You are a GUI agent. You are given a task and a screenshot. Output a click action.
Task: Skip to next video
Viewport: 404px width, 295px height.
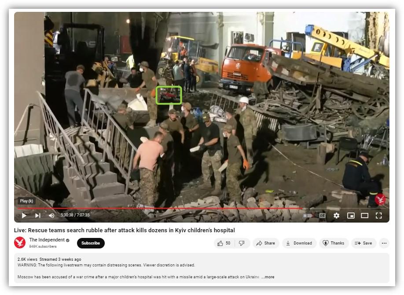coord(37,216)
